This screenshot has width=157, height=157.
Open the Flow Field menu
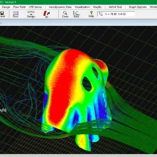[19, 7]
